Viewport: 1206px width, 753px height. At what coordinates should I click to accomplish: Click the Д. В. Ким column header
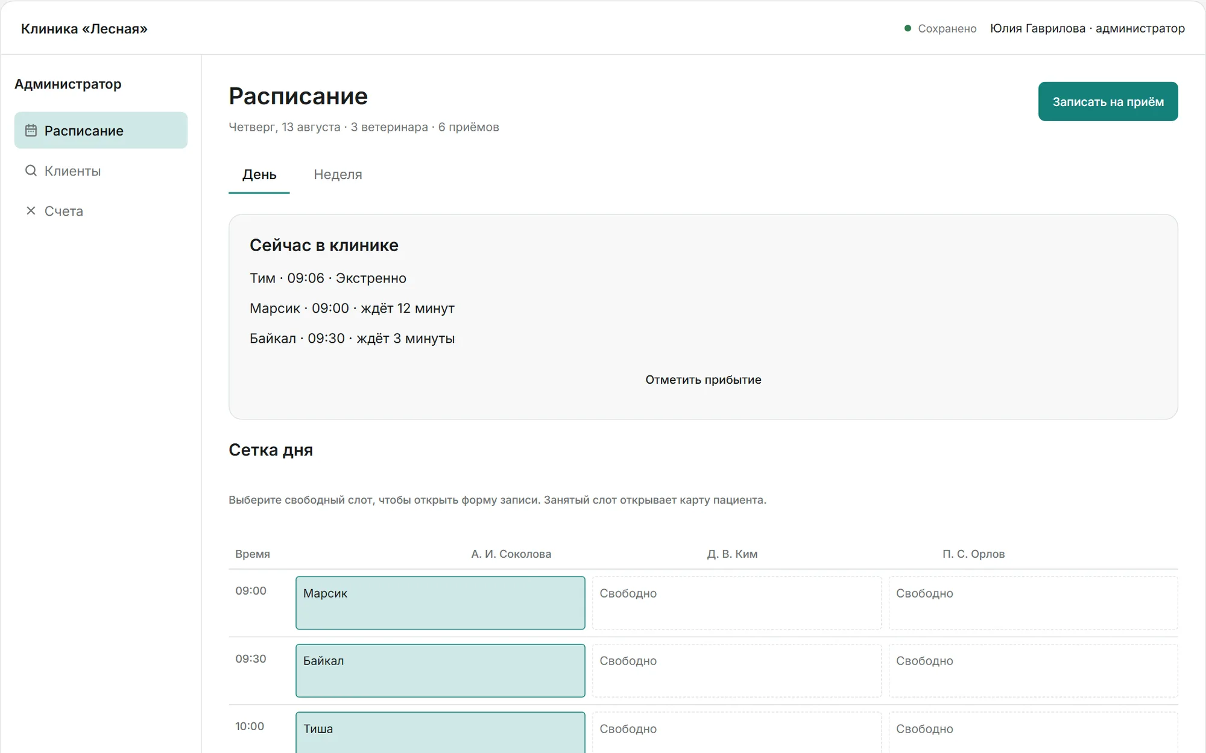coord(732,554)
